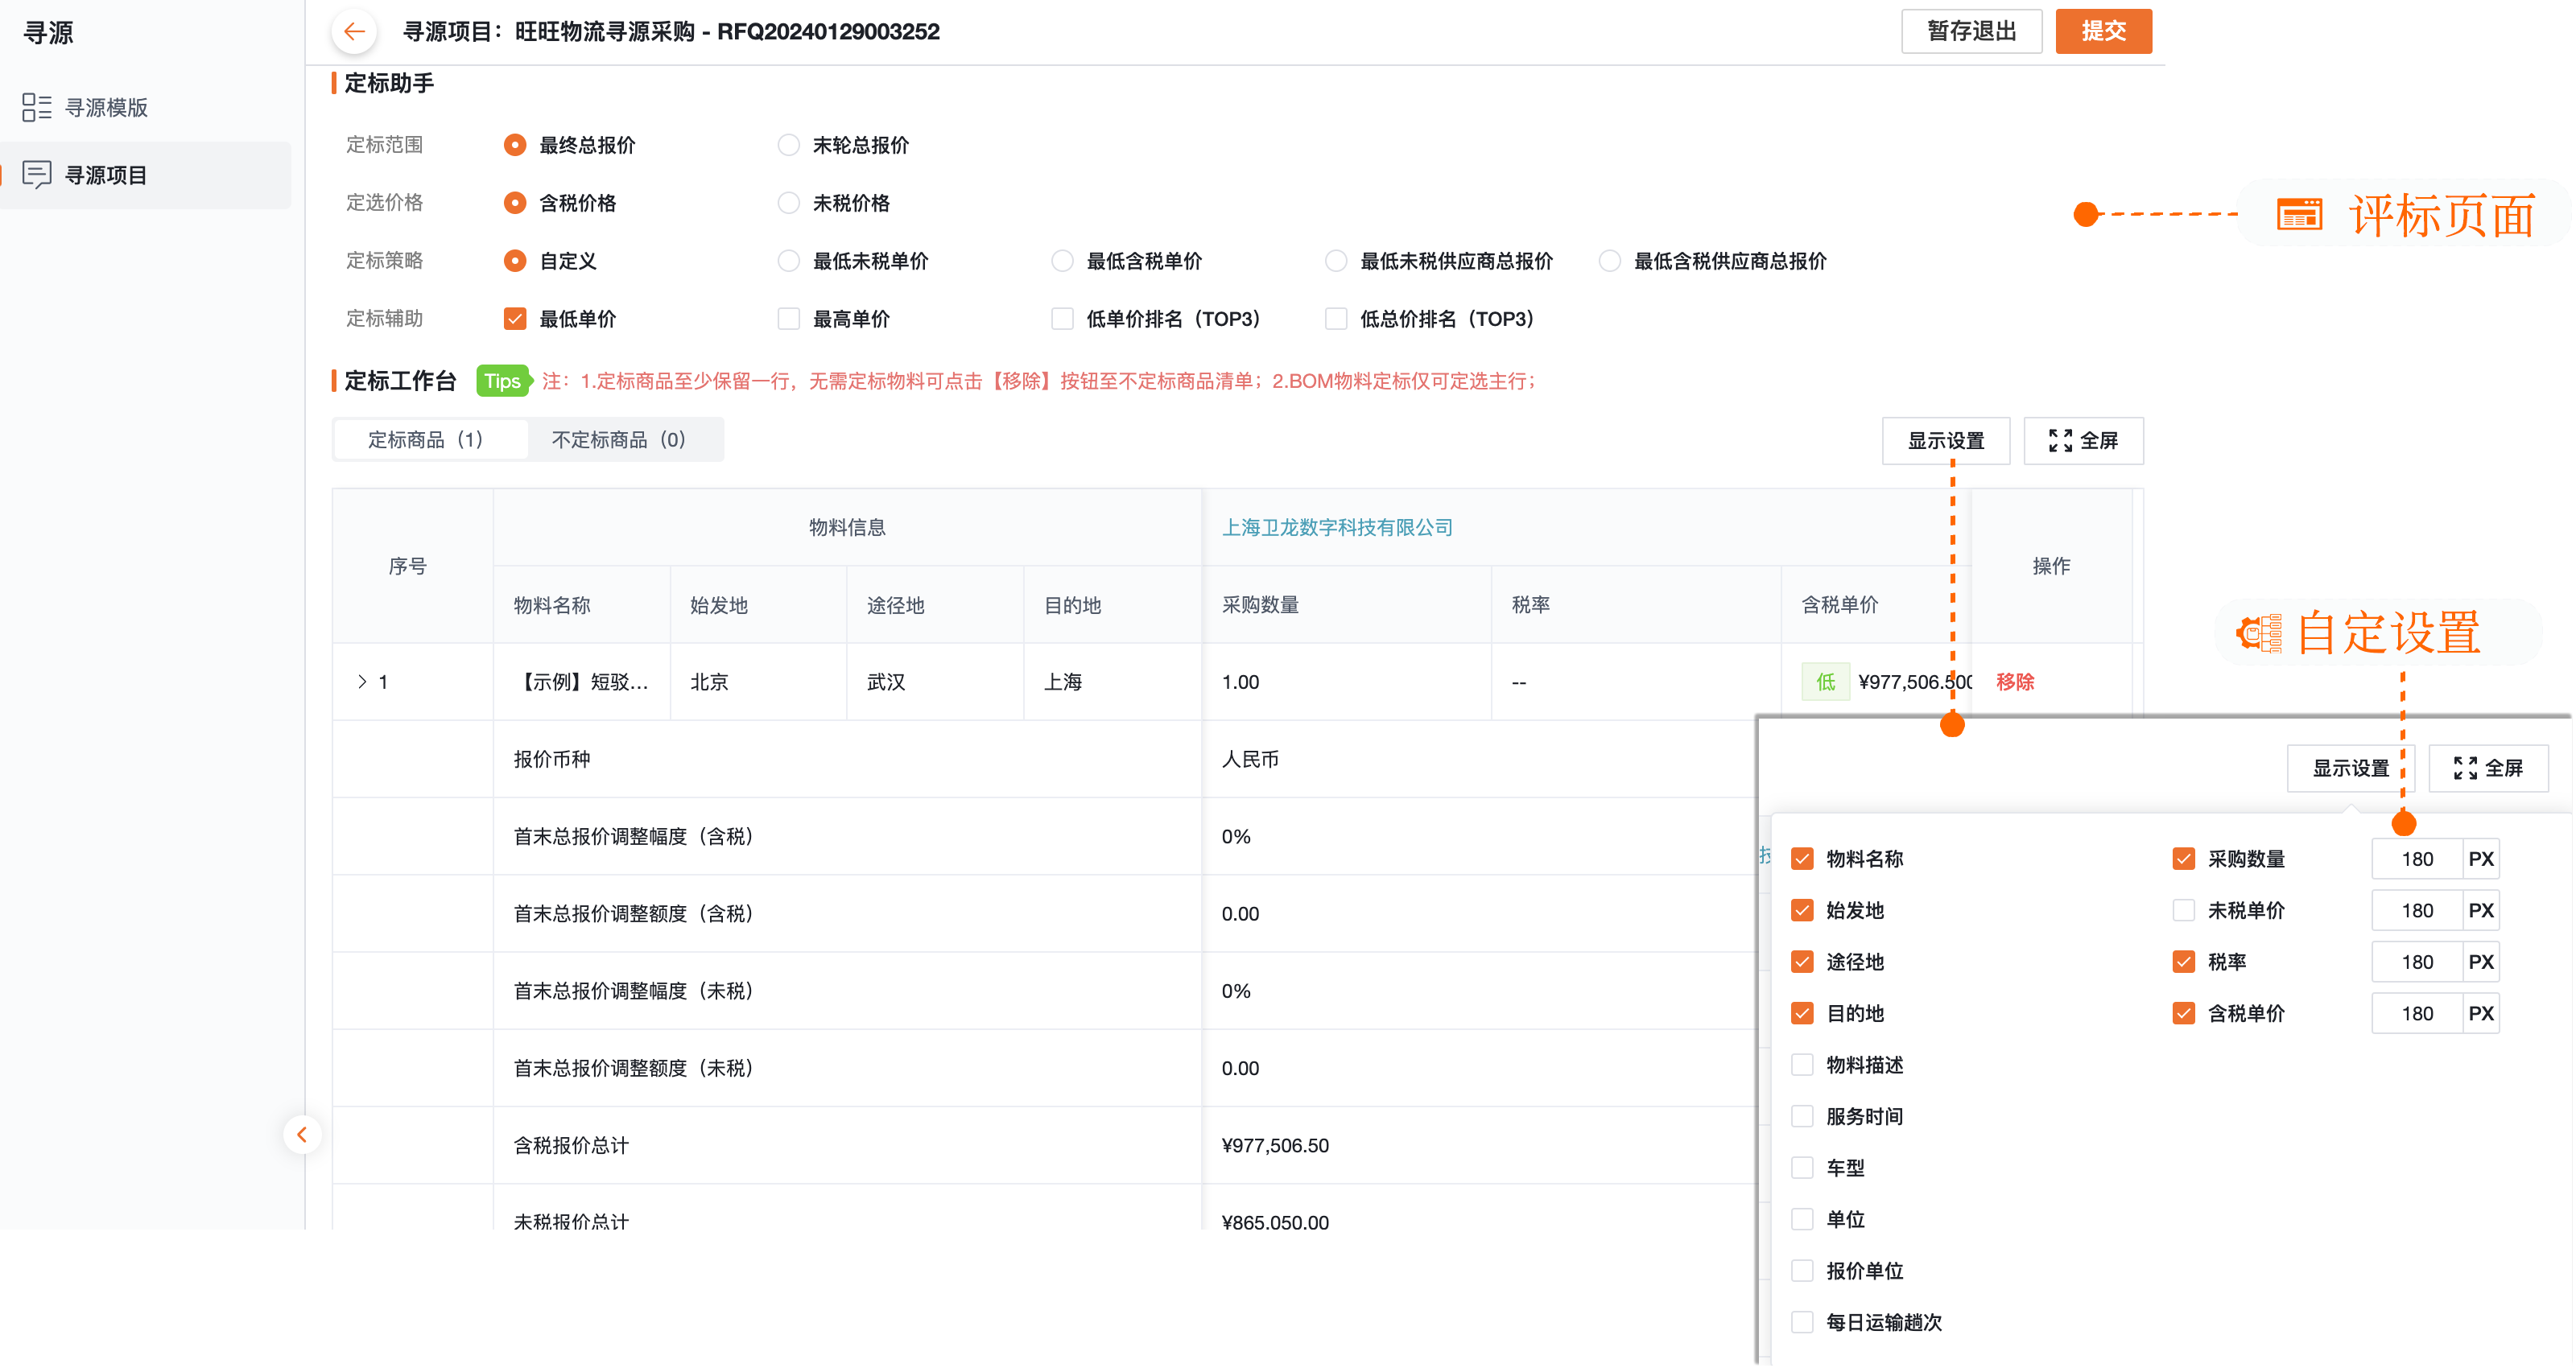Viewport: 2576px width, 1368px height.
Task: Select 最终总报价 radio
Action: 515,145
